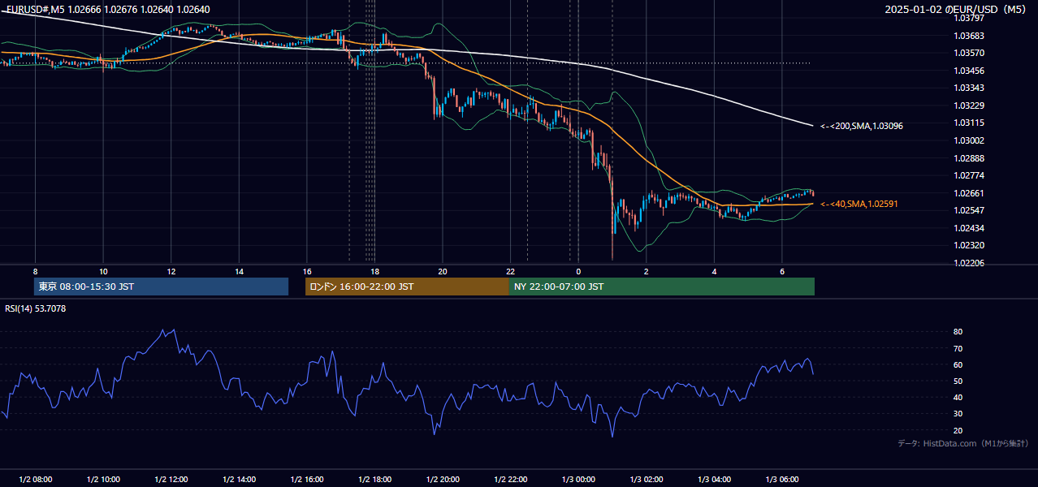Select the 東京 08:00-15:30 JST session bar
Image resolution: width=1038 pixels, height=487 pixels.
[161, 287]
